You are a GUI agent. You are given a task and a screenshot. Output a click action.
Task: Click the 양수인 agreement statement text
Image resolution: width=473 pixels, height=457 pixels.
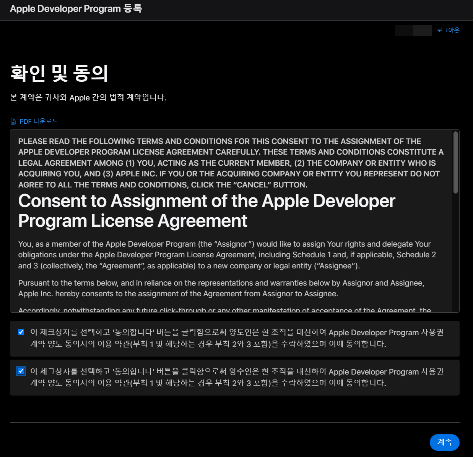point(237,377)
